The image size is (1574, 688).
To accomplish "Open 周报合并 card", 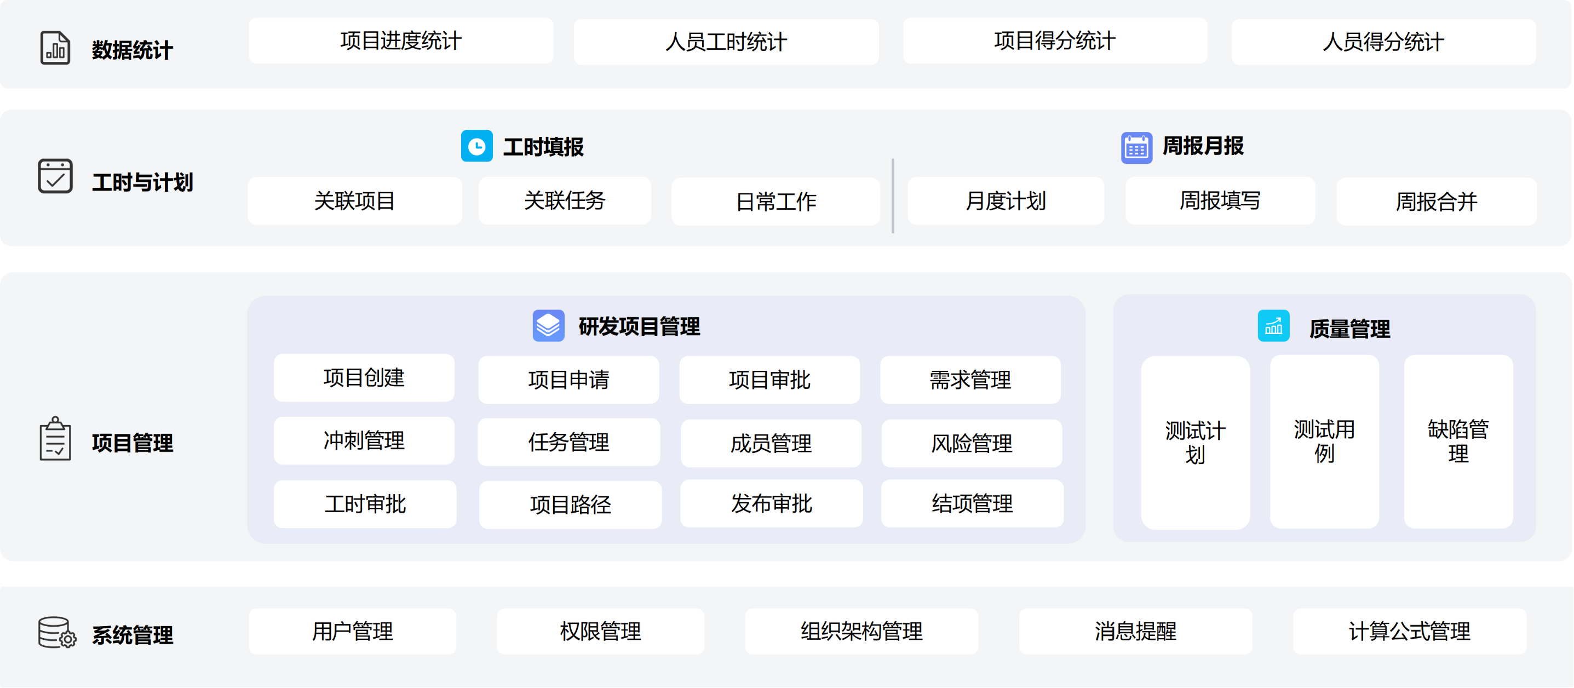I will coord(1437,202).
